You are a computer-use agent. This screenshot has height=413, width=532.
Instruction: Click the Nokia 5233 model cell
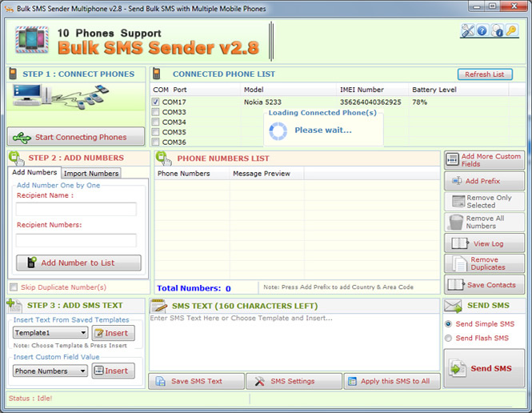click(x=262, y=102)
